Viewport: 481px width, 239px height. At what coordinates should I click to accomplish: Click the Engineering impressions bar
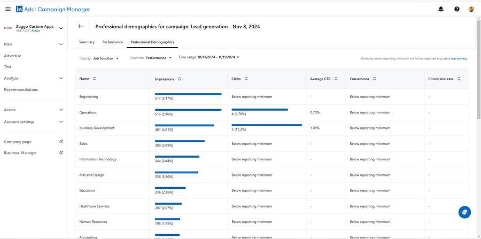pyautogui.click(x=188, y=94)
